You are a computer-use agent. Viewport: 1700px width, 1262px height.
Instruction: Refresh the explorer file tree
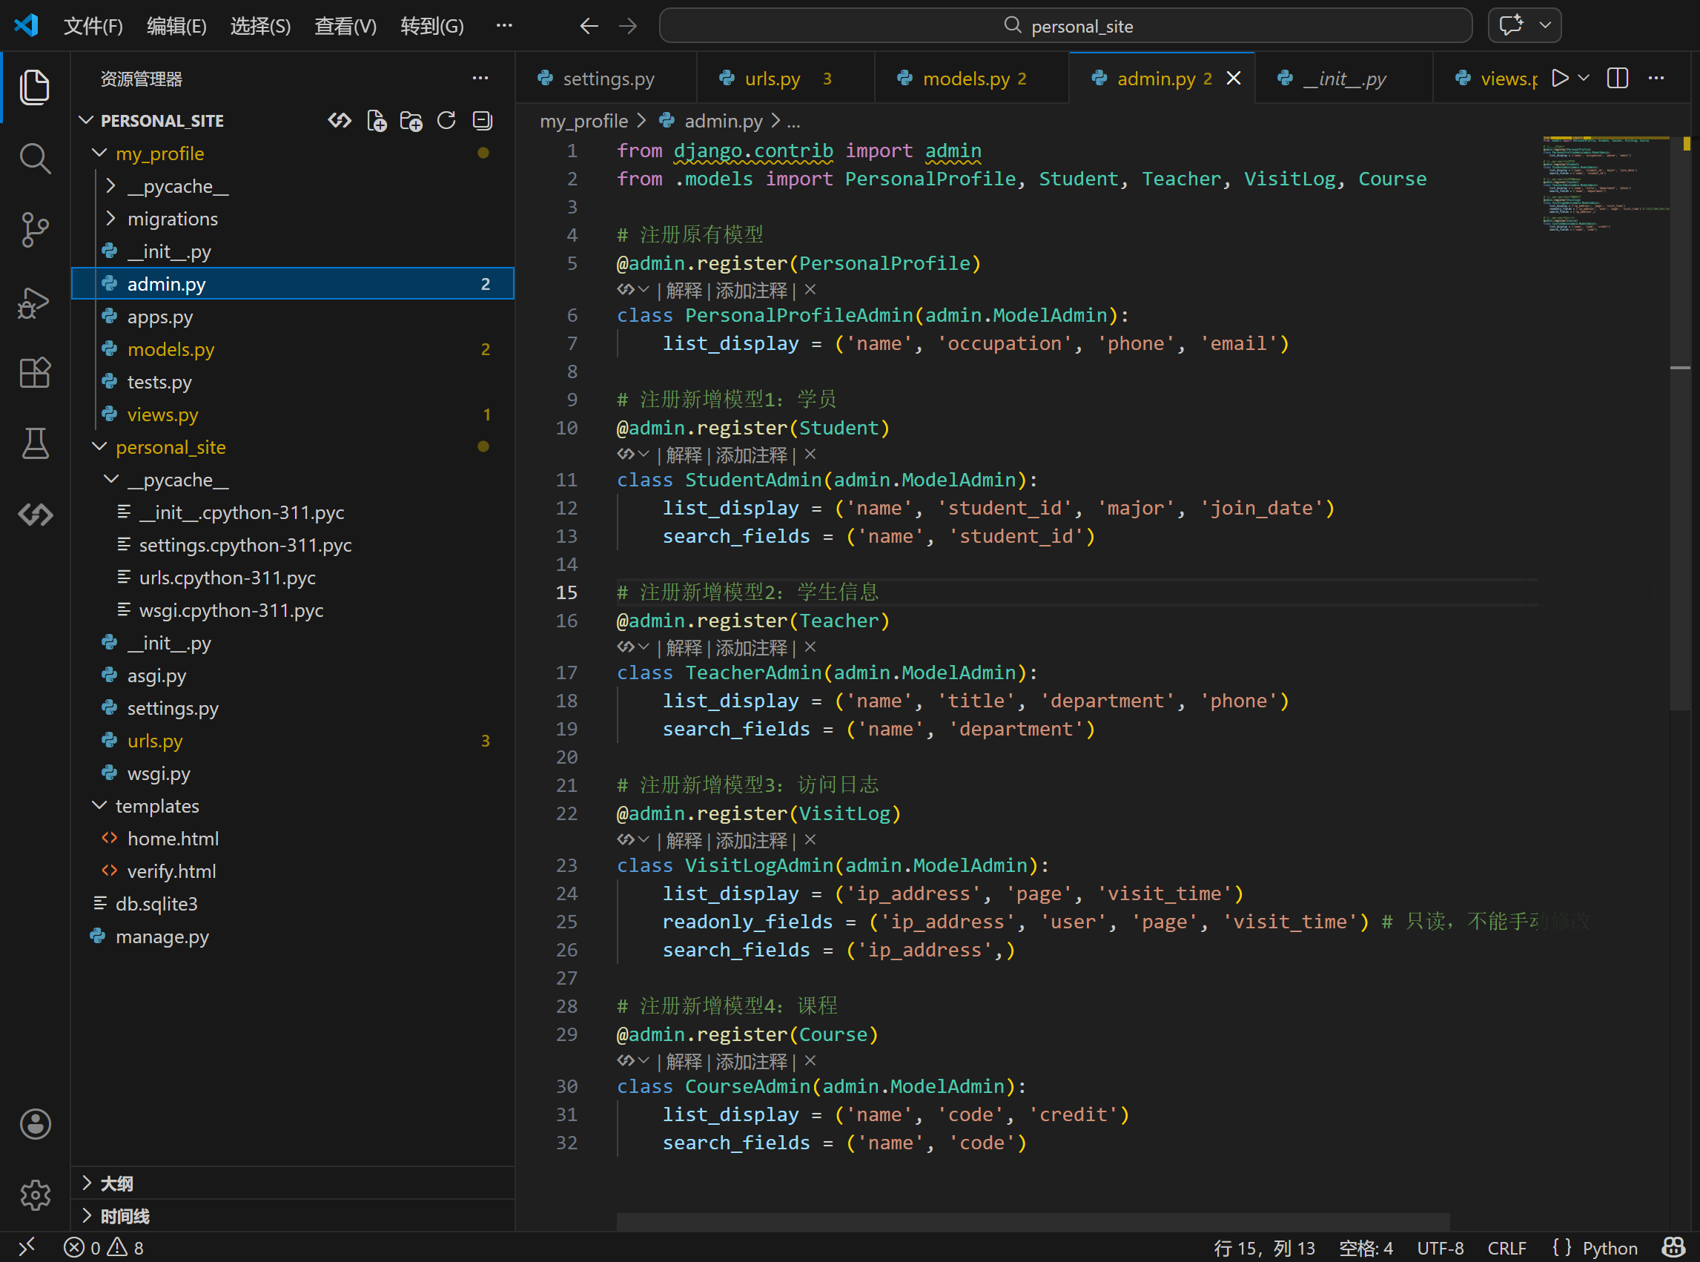(446, 121)
